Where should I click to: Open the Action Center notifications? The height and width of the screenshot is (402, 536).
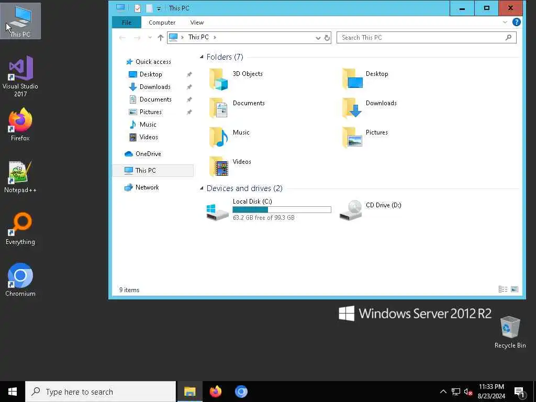(x=520, y=392)
